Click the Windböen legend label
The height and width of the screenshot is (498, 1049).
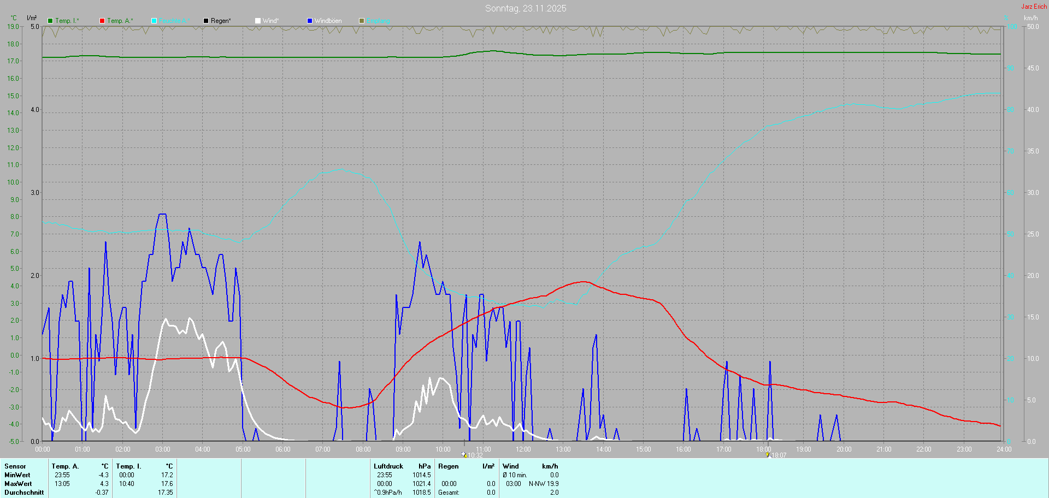(328, 21)
